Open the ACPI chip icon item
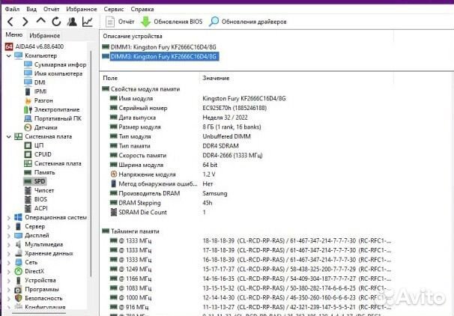Screen dimensions: 454x316 click(x=36, y=208)
